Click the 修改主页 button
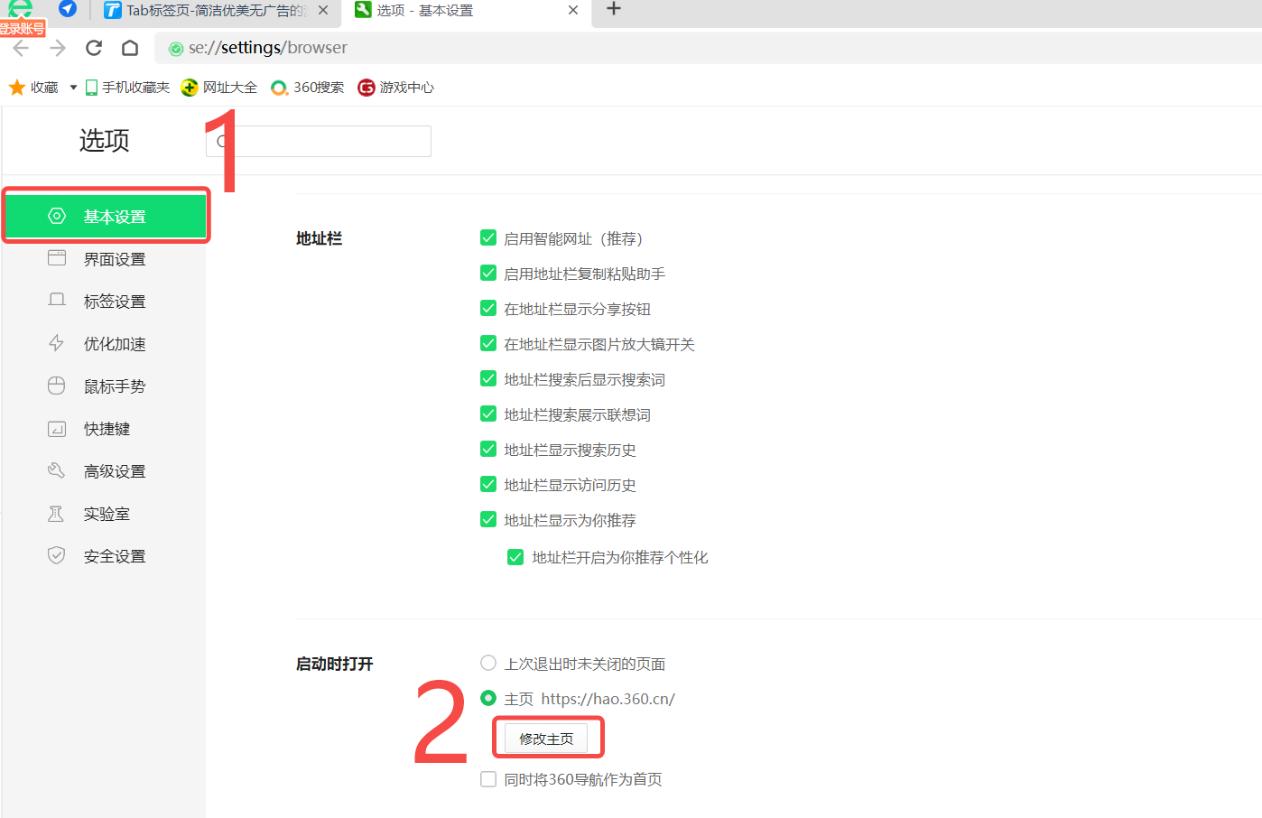This screenshot has height=818, width=1262. [x=546, y=739]
